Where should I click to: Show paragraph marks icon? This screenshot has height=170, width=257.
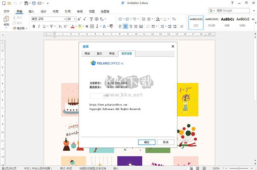click(x=182, y=27)
